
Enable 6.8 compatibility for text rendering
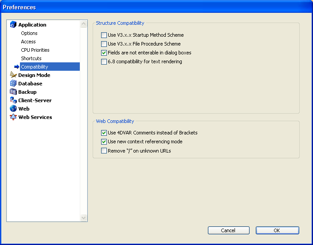coord(104,61)
